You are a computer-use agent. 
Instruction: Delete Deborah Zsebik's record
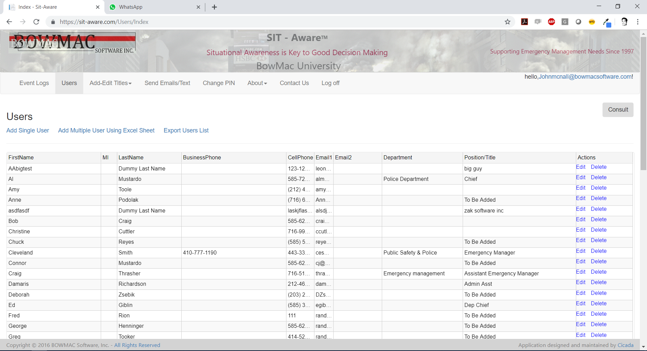coord(598,293)
